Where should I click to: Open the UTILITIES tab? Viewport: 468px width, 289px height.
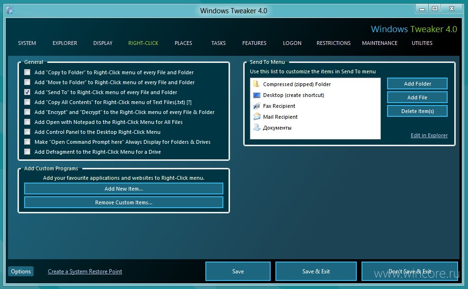coord(422,43)
